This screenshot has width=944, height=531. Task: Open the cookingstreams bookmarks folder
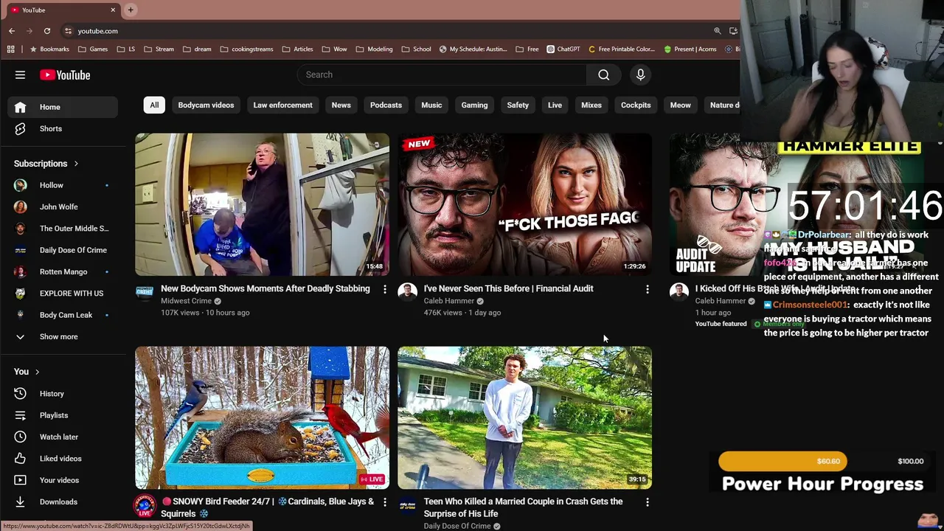(246, 49)
